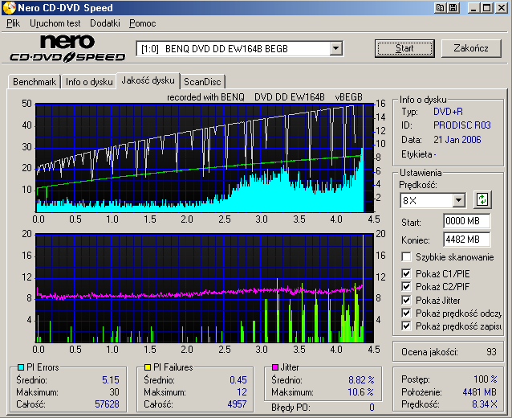Click the Zakończ button
This screenshot has height=418, width=512.
click(471, 48)
